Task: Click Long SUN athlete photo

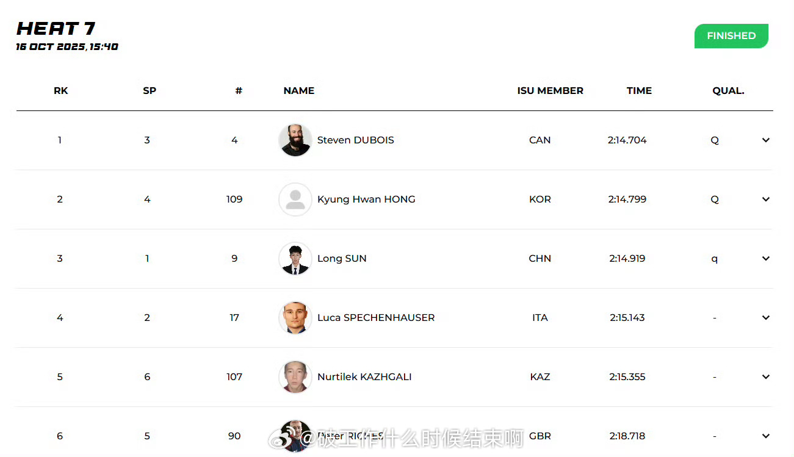Action: (295, 259)
